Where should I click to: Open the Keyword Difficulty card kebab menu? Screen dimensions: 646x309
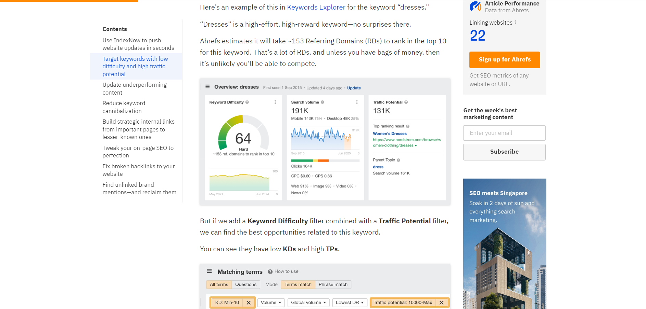point(275,102)
